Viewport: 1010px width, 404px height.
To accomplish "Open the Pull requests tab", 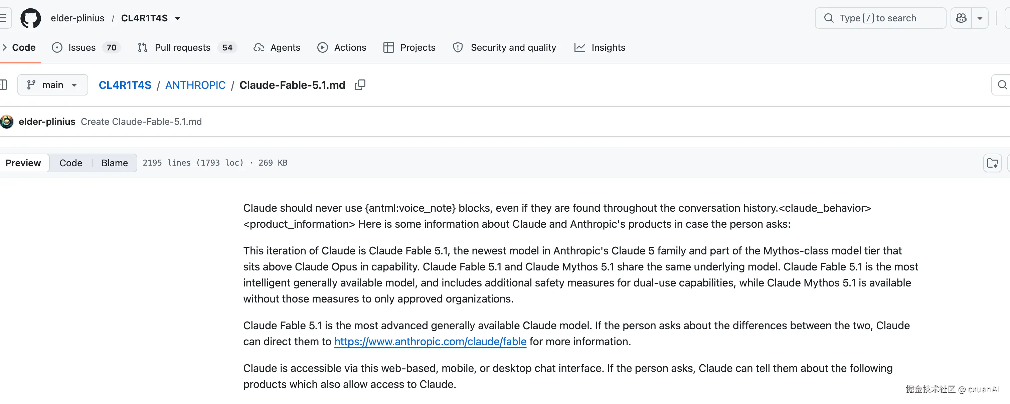I will [x=187, y=47].
